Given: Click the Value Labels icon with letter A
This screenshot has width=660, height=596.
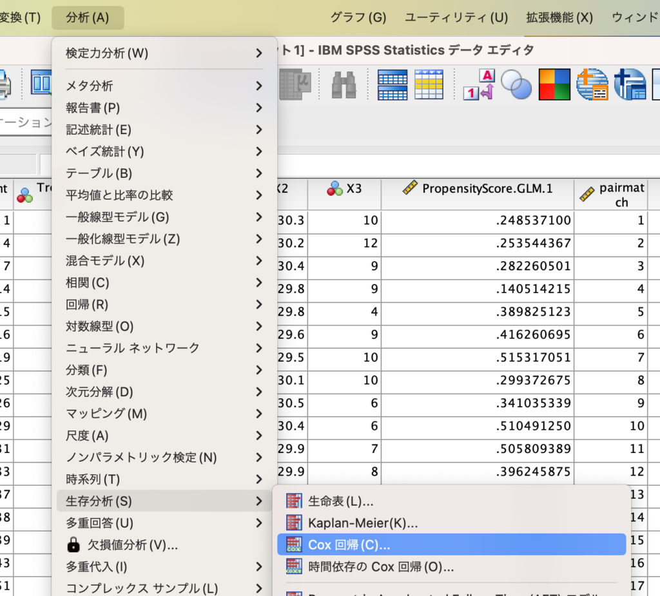Looking at the screenshot, I should click(x=479, y=84).
